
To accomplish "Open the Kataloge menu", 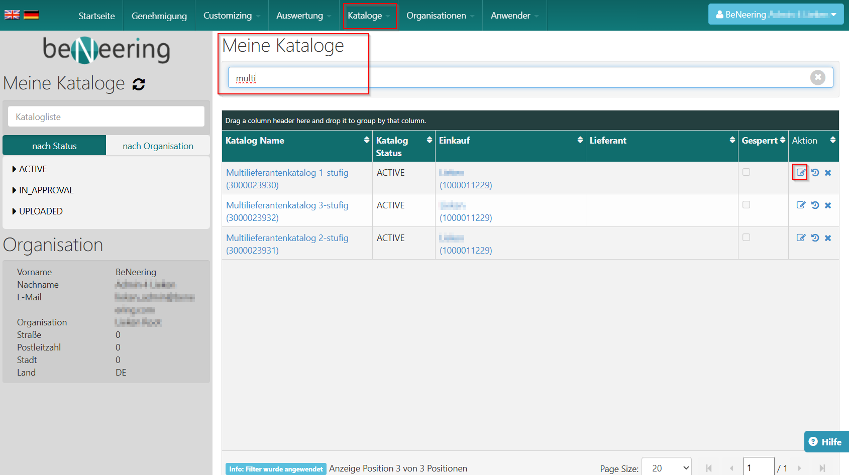I will pyautogui.click(x=369, y=16).
